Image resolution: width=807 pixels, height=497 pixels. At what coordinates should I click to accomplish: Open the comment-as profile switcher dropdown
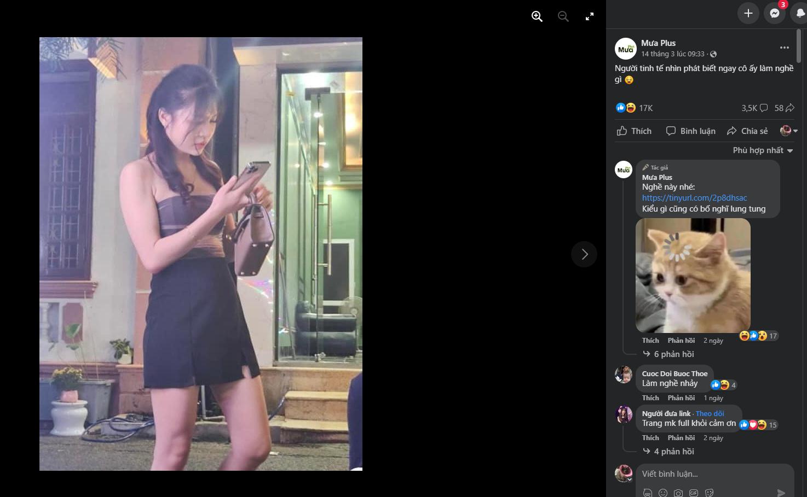tap(789, 131)
